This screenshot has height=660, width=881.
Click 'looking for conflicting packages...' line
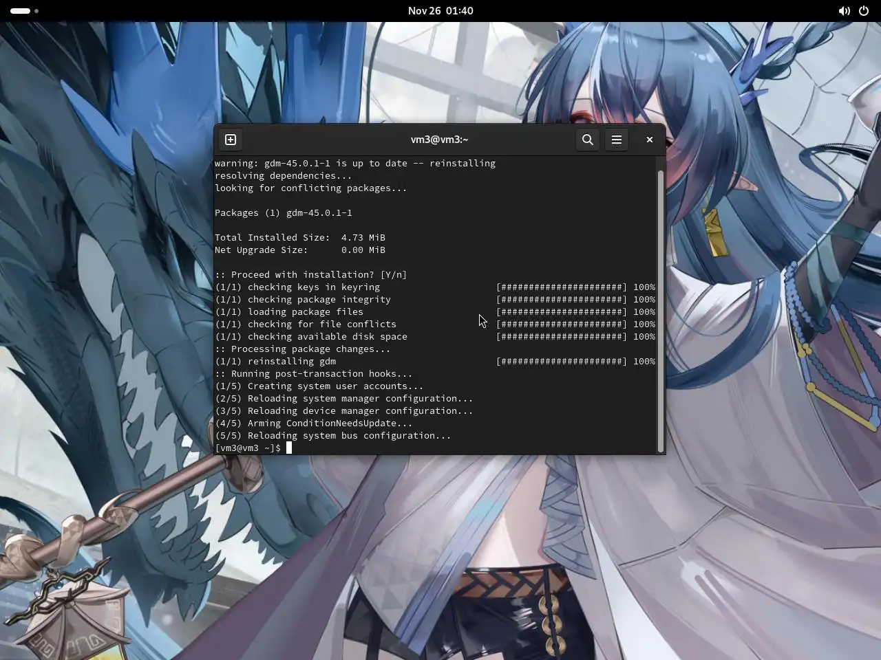pyautogui.click(x=311, y=188)
